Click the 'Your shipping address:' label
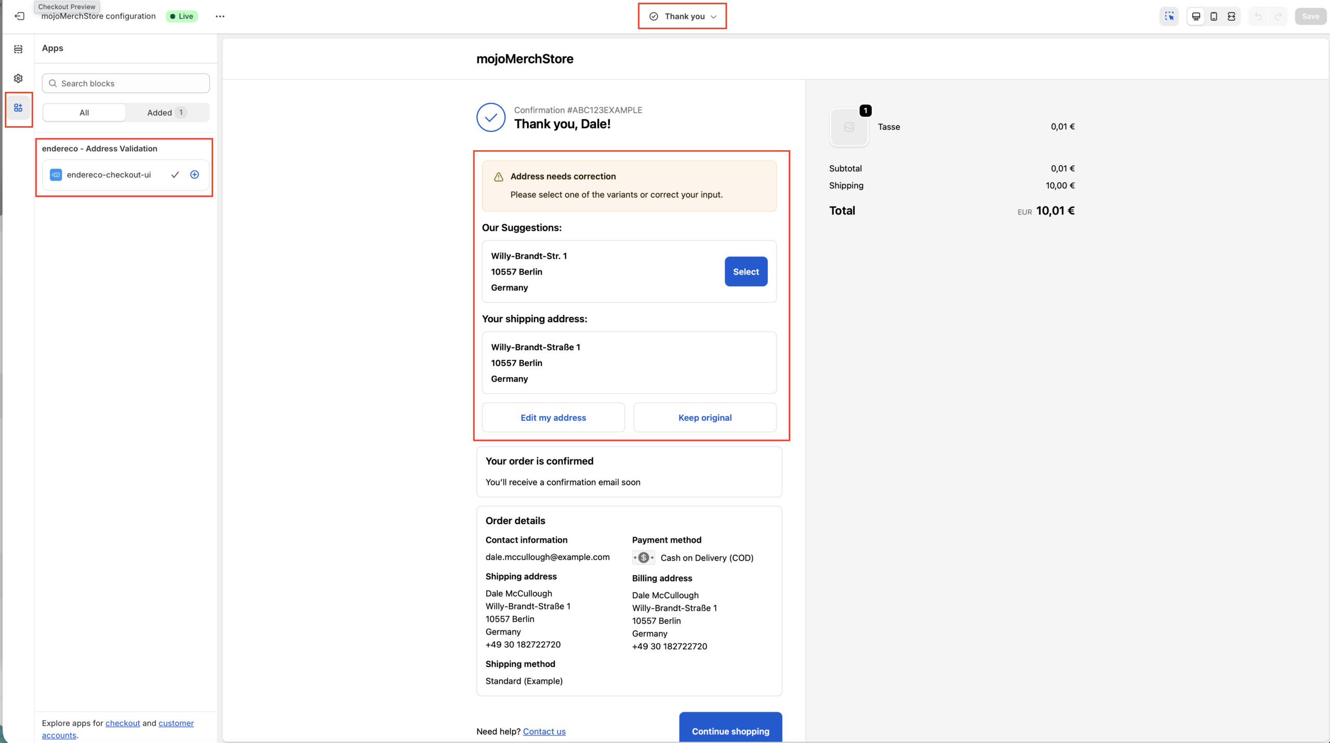Screen dimensions: 1330x743 click(534, 319)
